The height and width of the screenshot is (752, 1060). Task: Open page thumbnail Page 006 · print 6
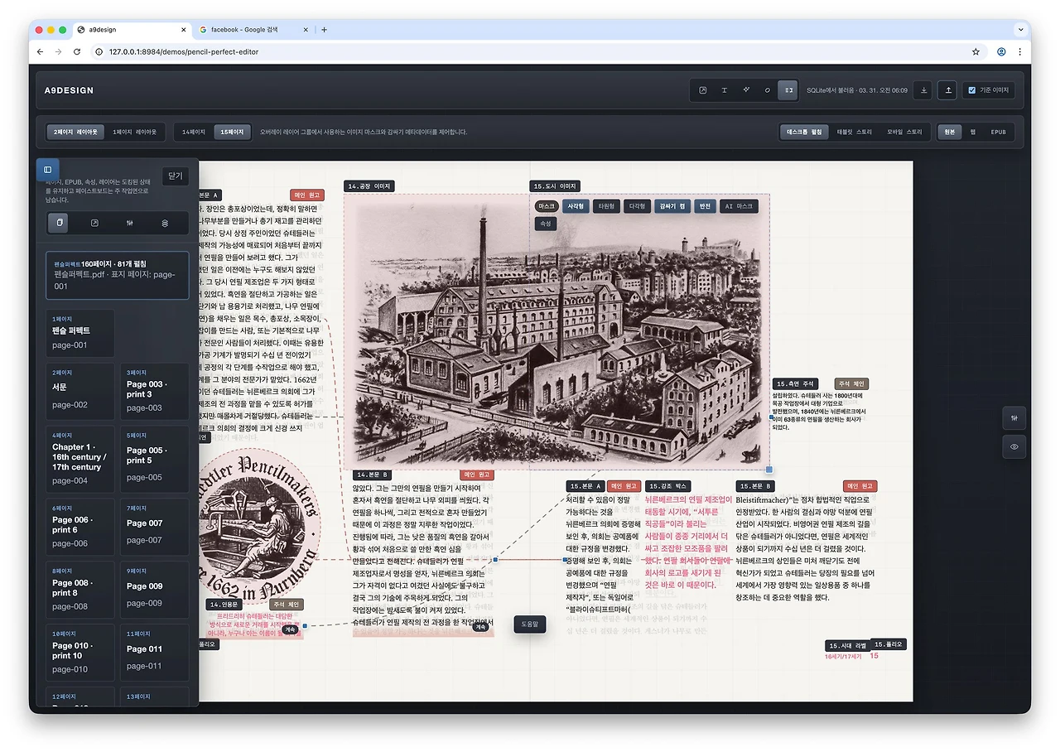click(79, 527)
